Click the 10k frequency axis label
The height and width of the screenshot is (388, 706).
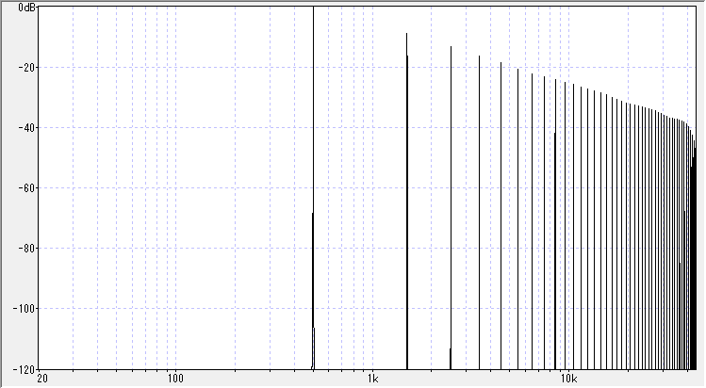coord(568,379)
